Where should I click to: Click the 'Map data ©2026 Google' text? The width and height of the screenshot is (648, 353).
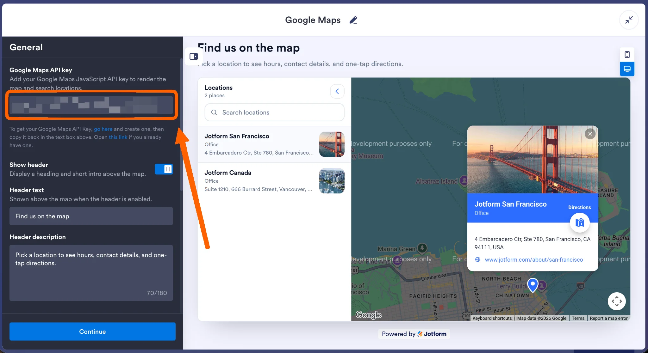click(542, 318)
